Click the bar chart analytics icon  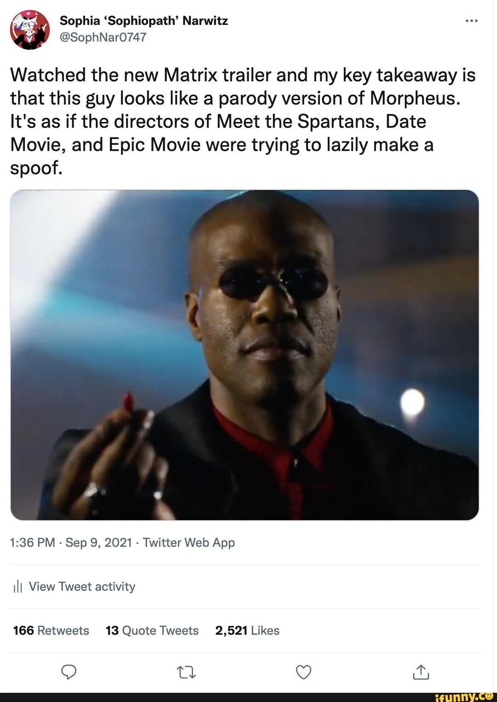point(17,587)
